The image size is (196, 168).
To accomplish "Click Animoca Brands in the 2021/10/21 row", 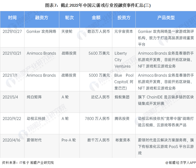I will [41, 53].
